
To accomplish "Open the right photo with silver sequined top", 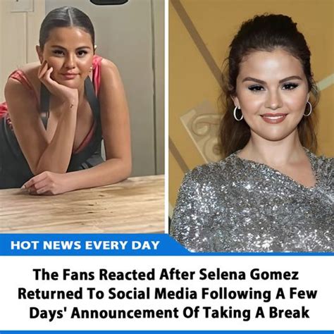I will pos(252,125).
